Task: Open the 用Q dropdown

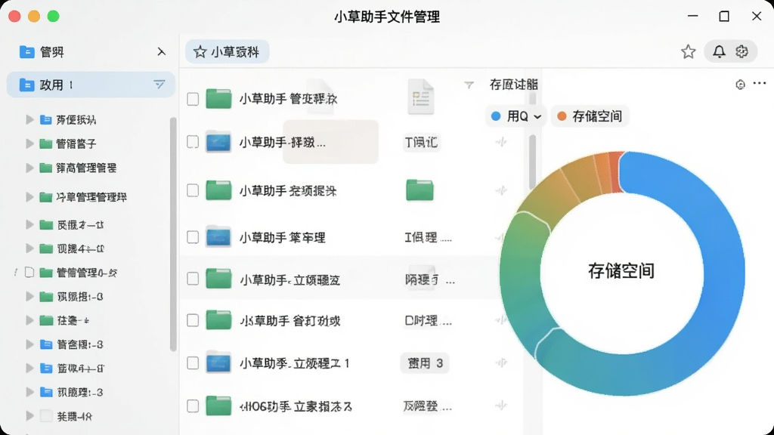Action: coord(515,116)
